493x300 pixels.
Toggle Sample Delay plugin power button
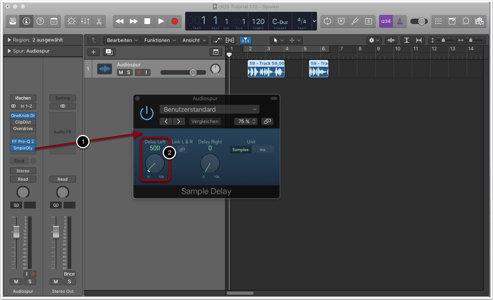[147, 113]
